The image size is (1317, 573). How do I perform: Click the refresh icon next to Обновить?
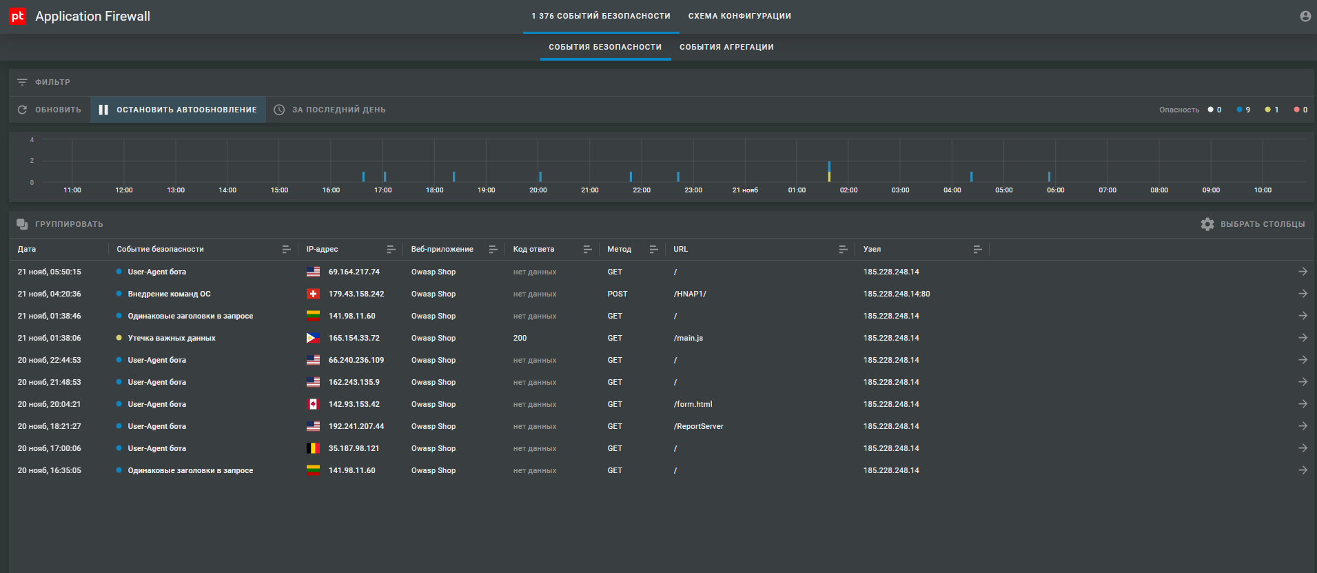click(22, 110)
